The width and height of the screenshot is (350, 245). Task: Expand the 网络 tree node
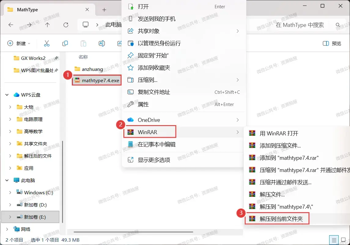click(7, 229)
